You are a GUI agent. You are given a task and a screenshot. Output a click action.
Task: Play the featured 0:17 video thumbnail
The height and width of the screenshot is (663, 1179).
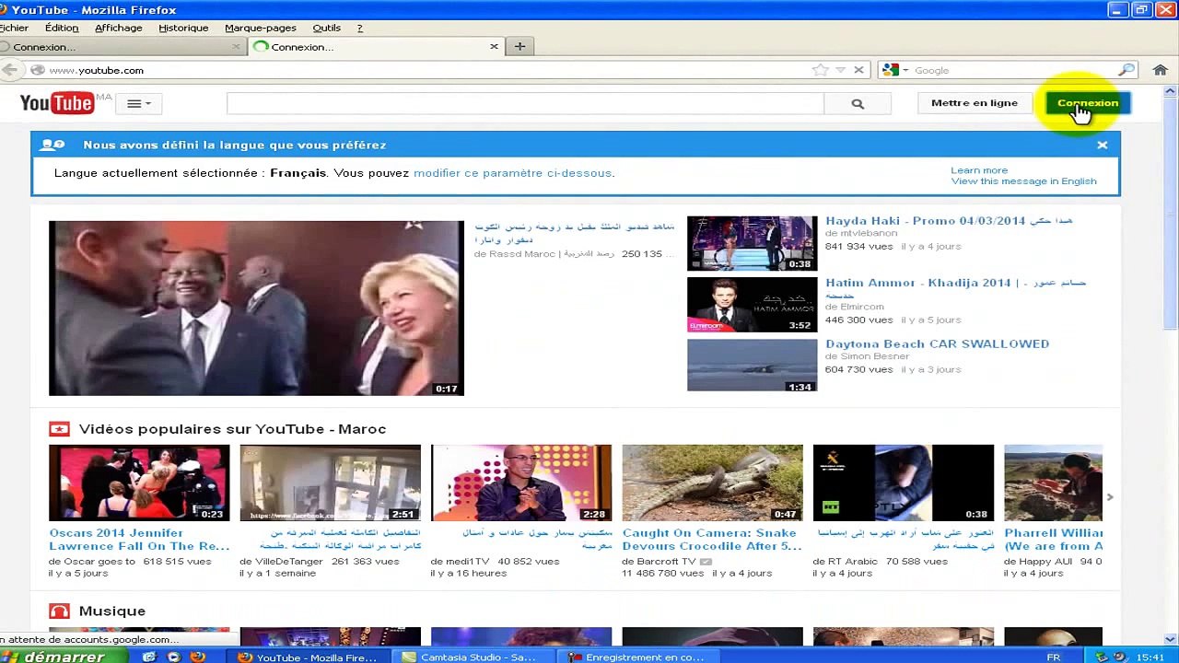pos(256,308)
